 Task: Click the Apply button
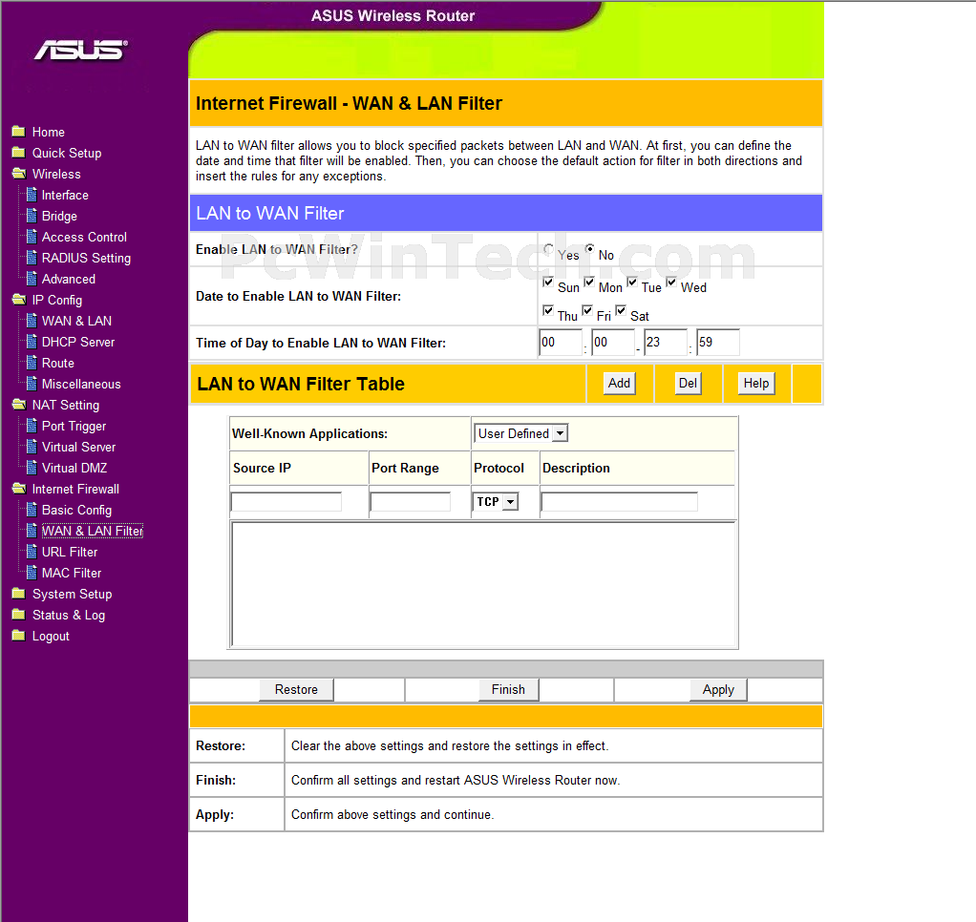click(718, 689)
